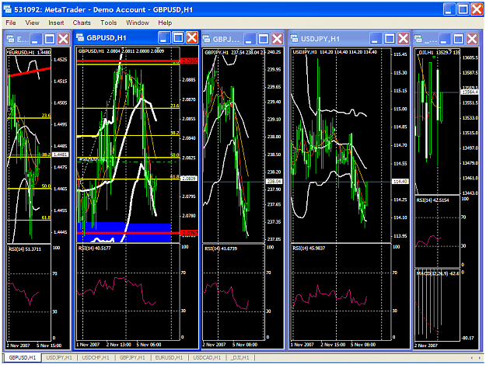Switch to the EURUSD,H1 bottom tab
Viewport: 486px width, 365px height.
pyautogui.click(x=169, y=357)
